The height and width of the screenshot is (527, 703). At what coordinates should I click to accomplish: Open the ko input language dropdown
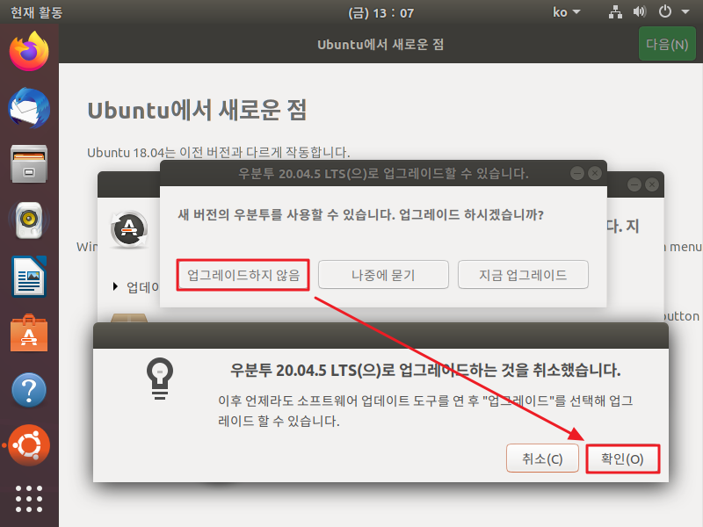[x=566, y=12]
